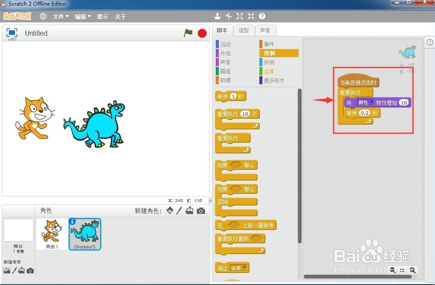Open the 编辑 menu

click(x=83, y=16)
